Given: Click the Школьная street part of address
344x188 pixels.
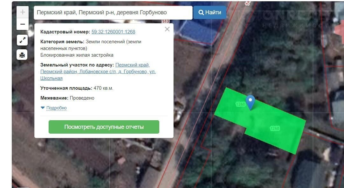Looking at the screenshot, I should 51,78.
